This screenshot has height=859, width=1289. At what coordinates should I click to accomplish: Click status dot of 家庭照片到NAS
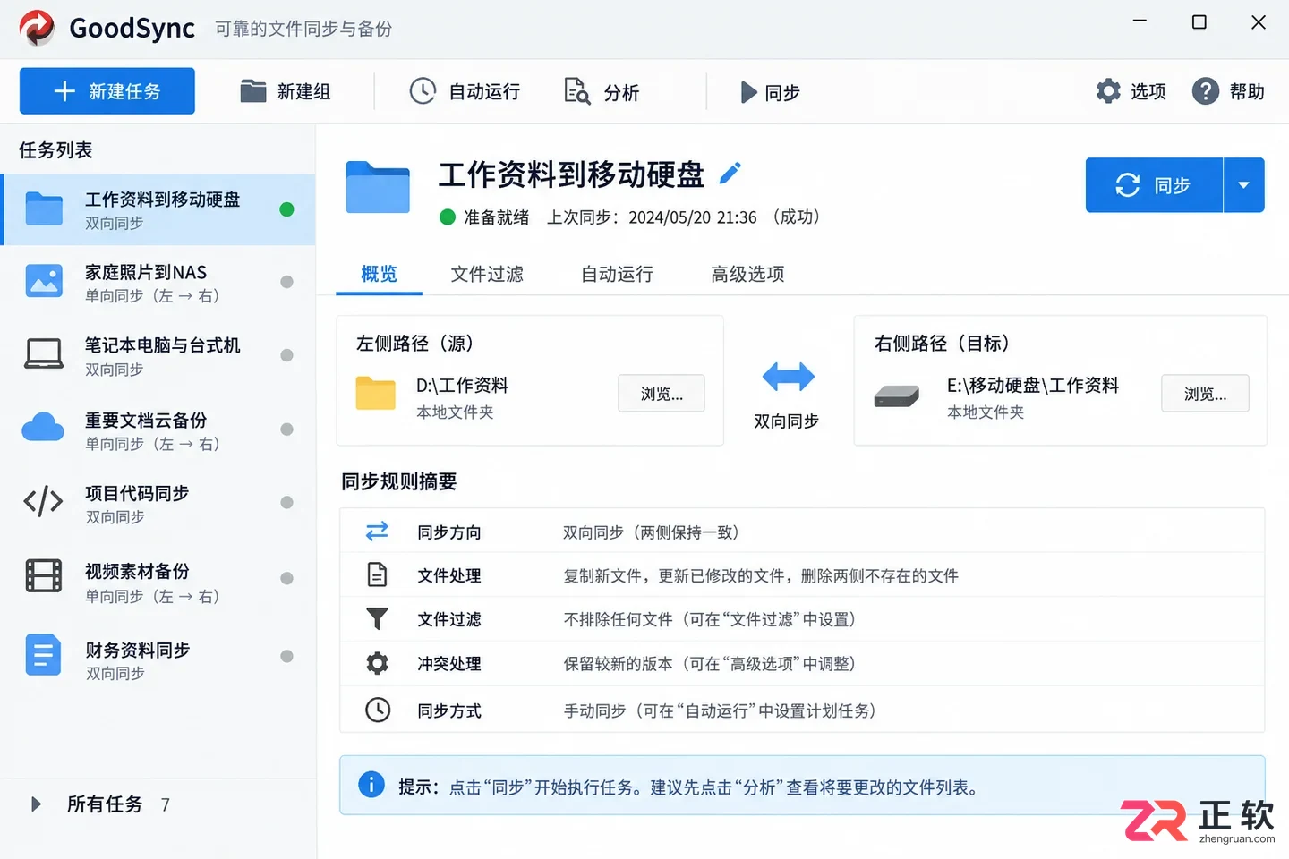pos(286,282)
